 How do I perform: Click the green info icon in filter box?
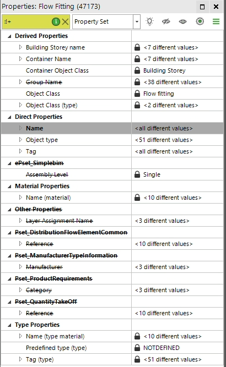point(56,22)
